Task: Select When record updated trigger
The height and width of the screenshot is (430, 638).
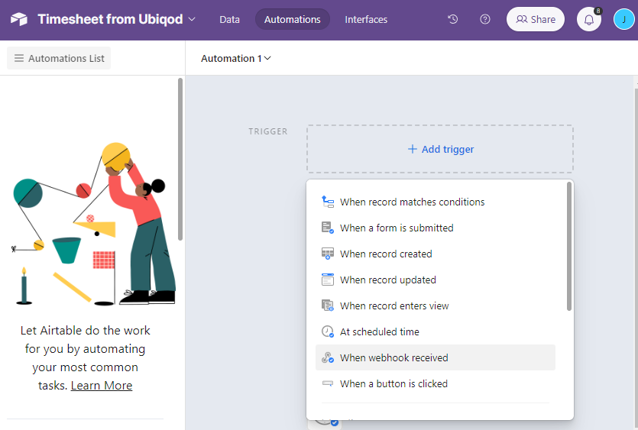Action: click(x=436, y=280)
